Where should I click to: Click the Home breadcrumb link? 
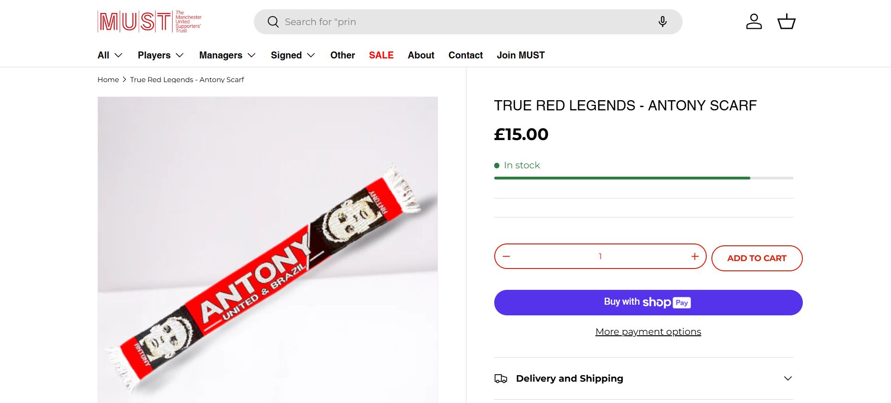tap(108, 80)
